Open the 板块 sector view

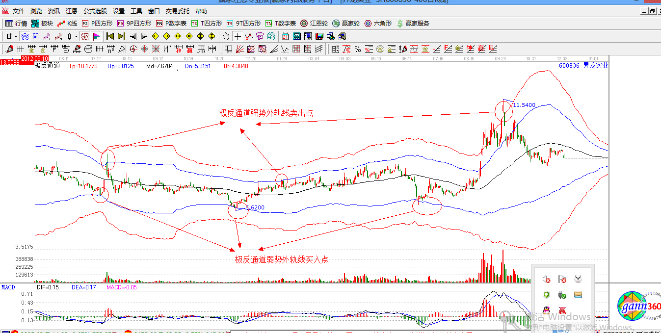(x=42, y=23)
